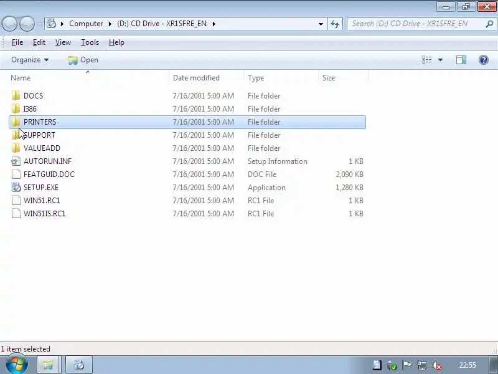Image resolution: width=498 pixels, height=374 pixels.
Task: Select the PRINTERS folder icon
Action: (16, 122)
